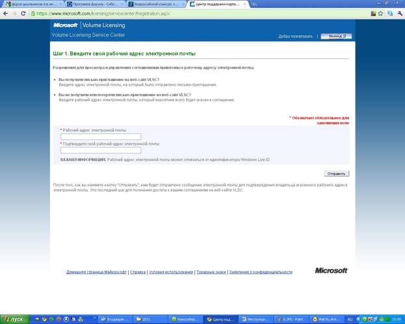Bookmark this page with the star icon
405x324 pixels.
[380, 14]
